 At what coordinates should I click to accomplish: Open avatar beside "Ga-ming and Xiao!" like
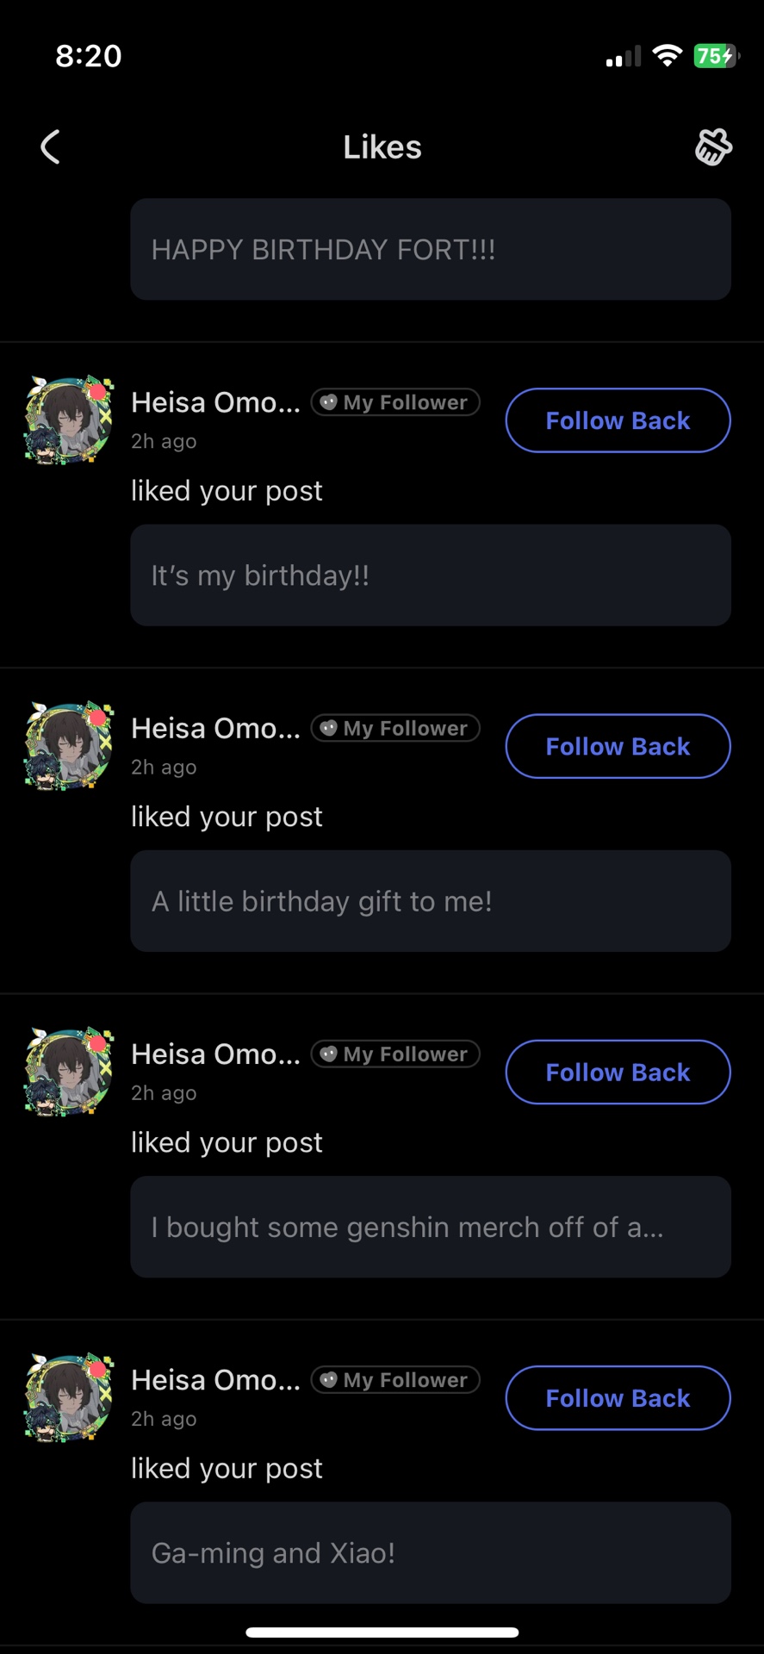(x=69, y=1398)
